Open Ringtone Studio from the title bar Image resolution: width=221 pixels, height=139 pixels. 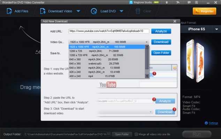[x=144, y=2]
